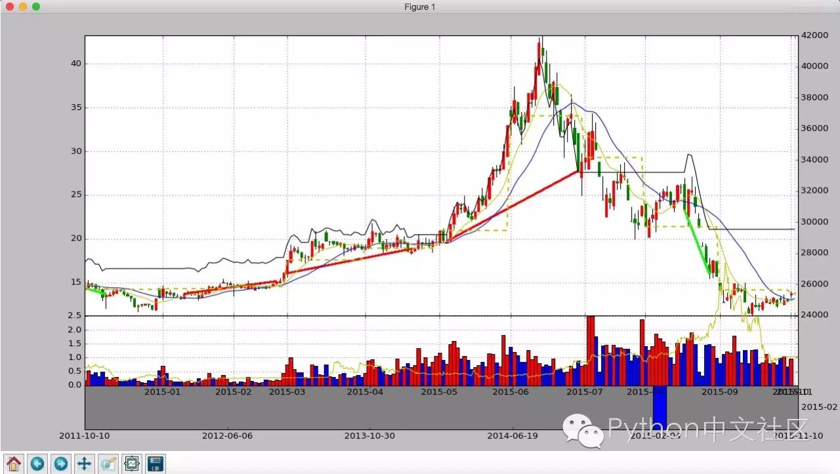Reset the plot to the original Home view
The height and width of the screenshot is (474, 840).
(14, 464)
